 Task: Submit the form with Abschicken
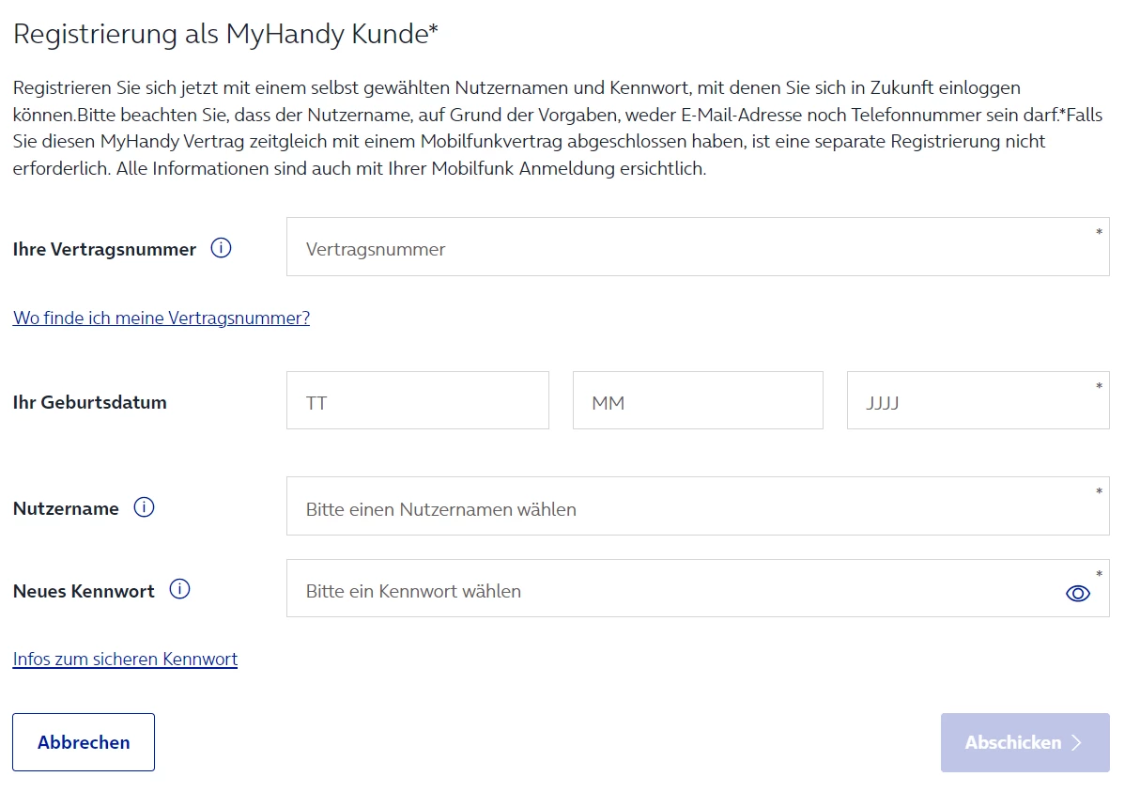click(x=1024, y=742)
